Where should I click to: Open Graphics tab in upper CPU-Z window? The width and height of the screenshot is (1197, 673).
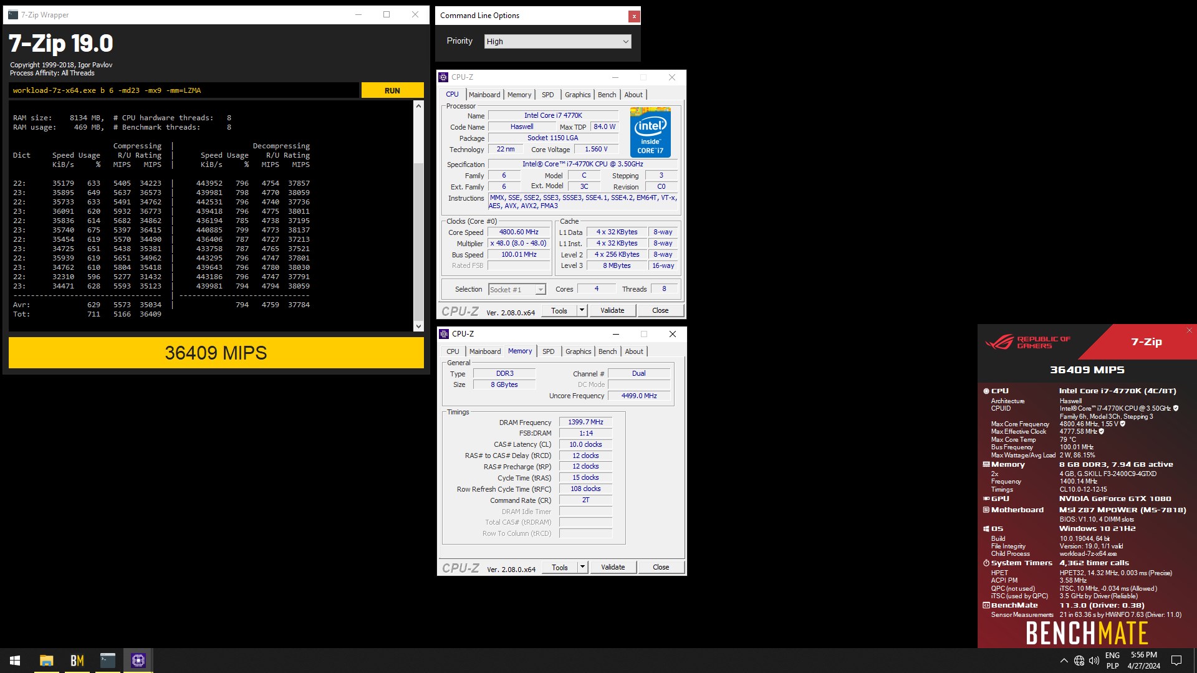tap(577, 95)
